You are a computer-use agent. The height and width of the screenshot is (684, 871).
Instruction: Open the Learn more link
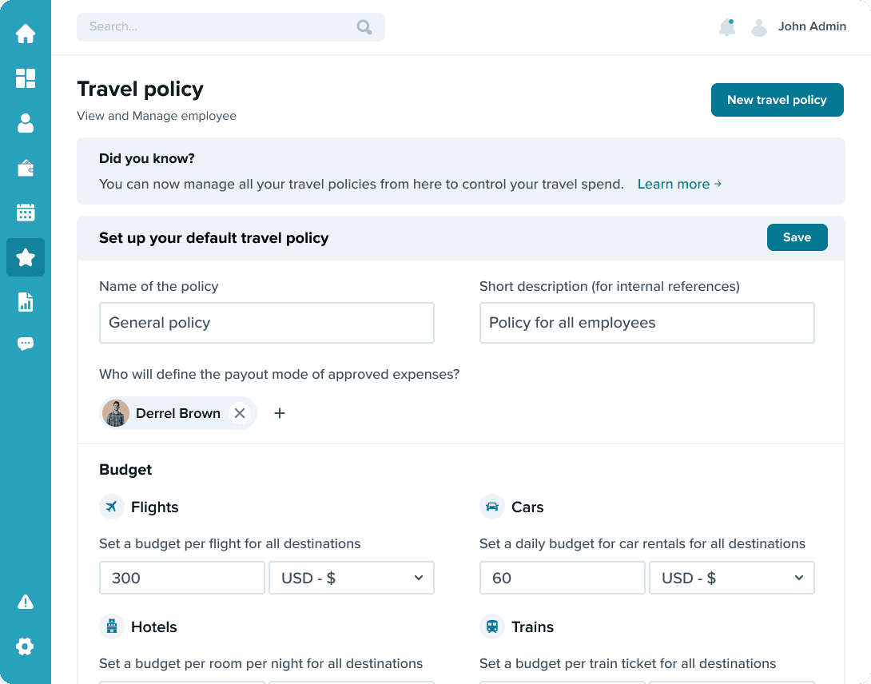[679, 184]
